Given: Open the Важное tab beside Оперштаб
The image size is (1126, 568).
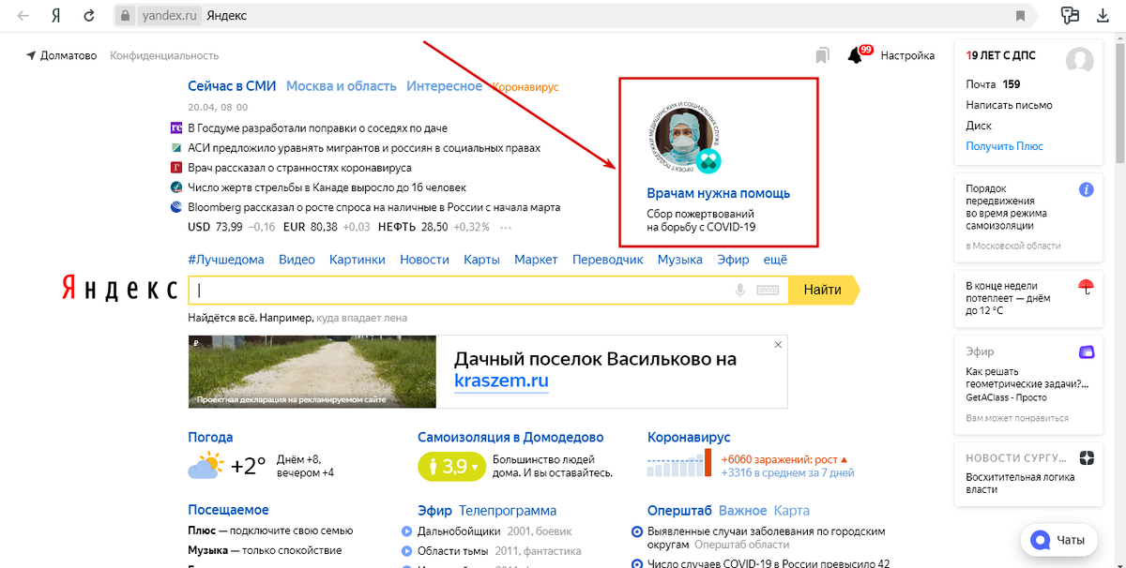Looking at the screenshot, I should pos(742,511).
